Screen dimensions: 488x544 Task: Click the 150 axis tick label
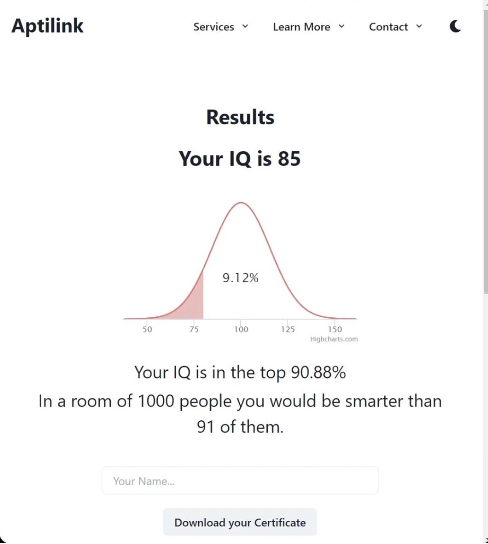tap(335, 329)
